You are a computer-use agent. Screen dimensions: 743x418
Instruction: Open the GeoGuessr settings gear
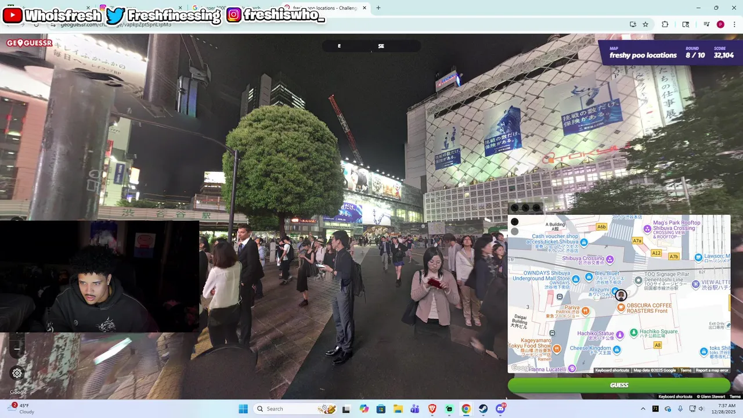17,373
